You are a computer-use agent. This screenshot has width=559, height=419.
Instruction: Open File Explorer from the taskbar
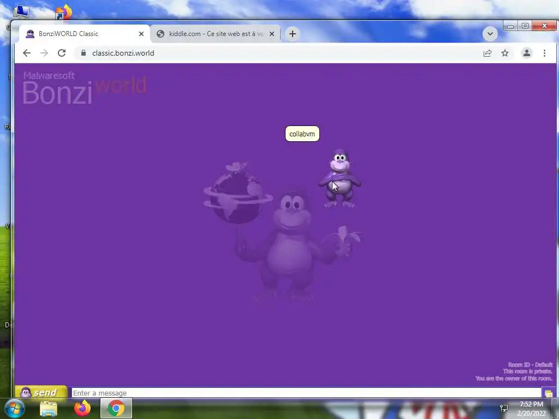pyautogui.click(x=49, y=409)
